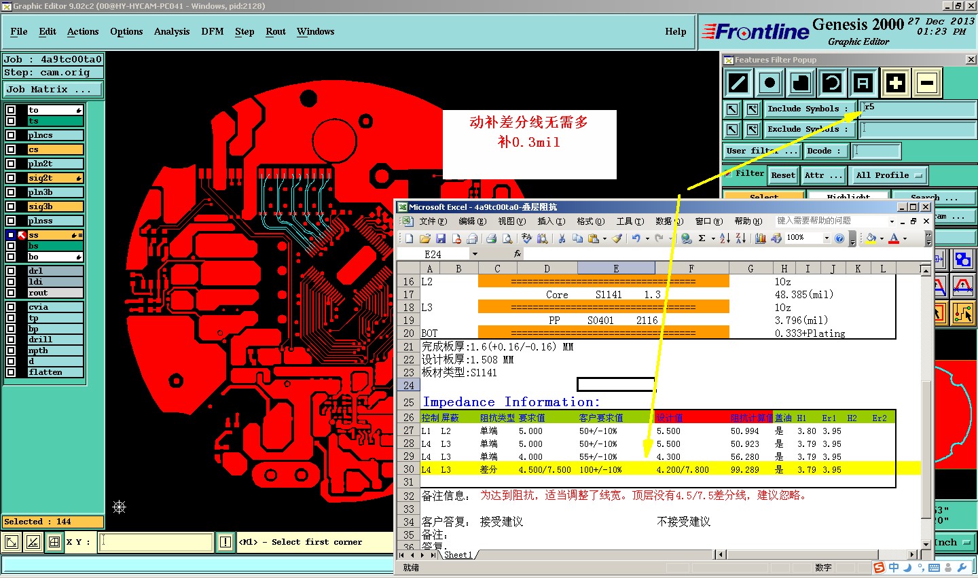This screenshot has height=578, width=978.
Task: Open the Excel Undo history dropdown arrow
Action: coord(647,238)
